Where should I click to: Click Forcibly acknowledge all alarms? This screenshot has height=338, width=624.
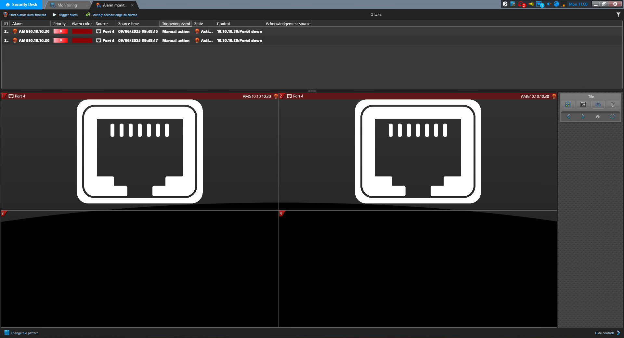(x=111, y=15)
